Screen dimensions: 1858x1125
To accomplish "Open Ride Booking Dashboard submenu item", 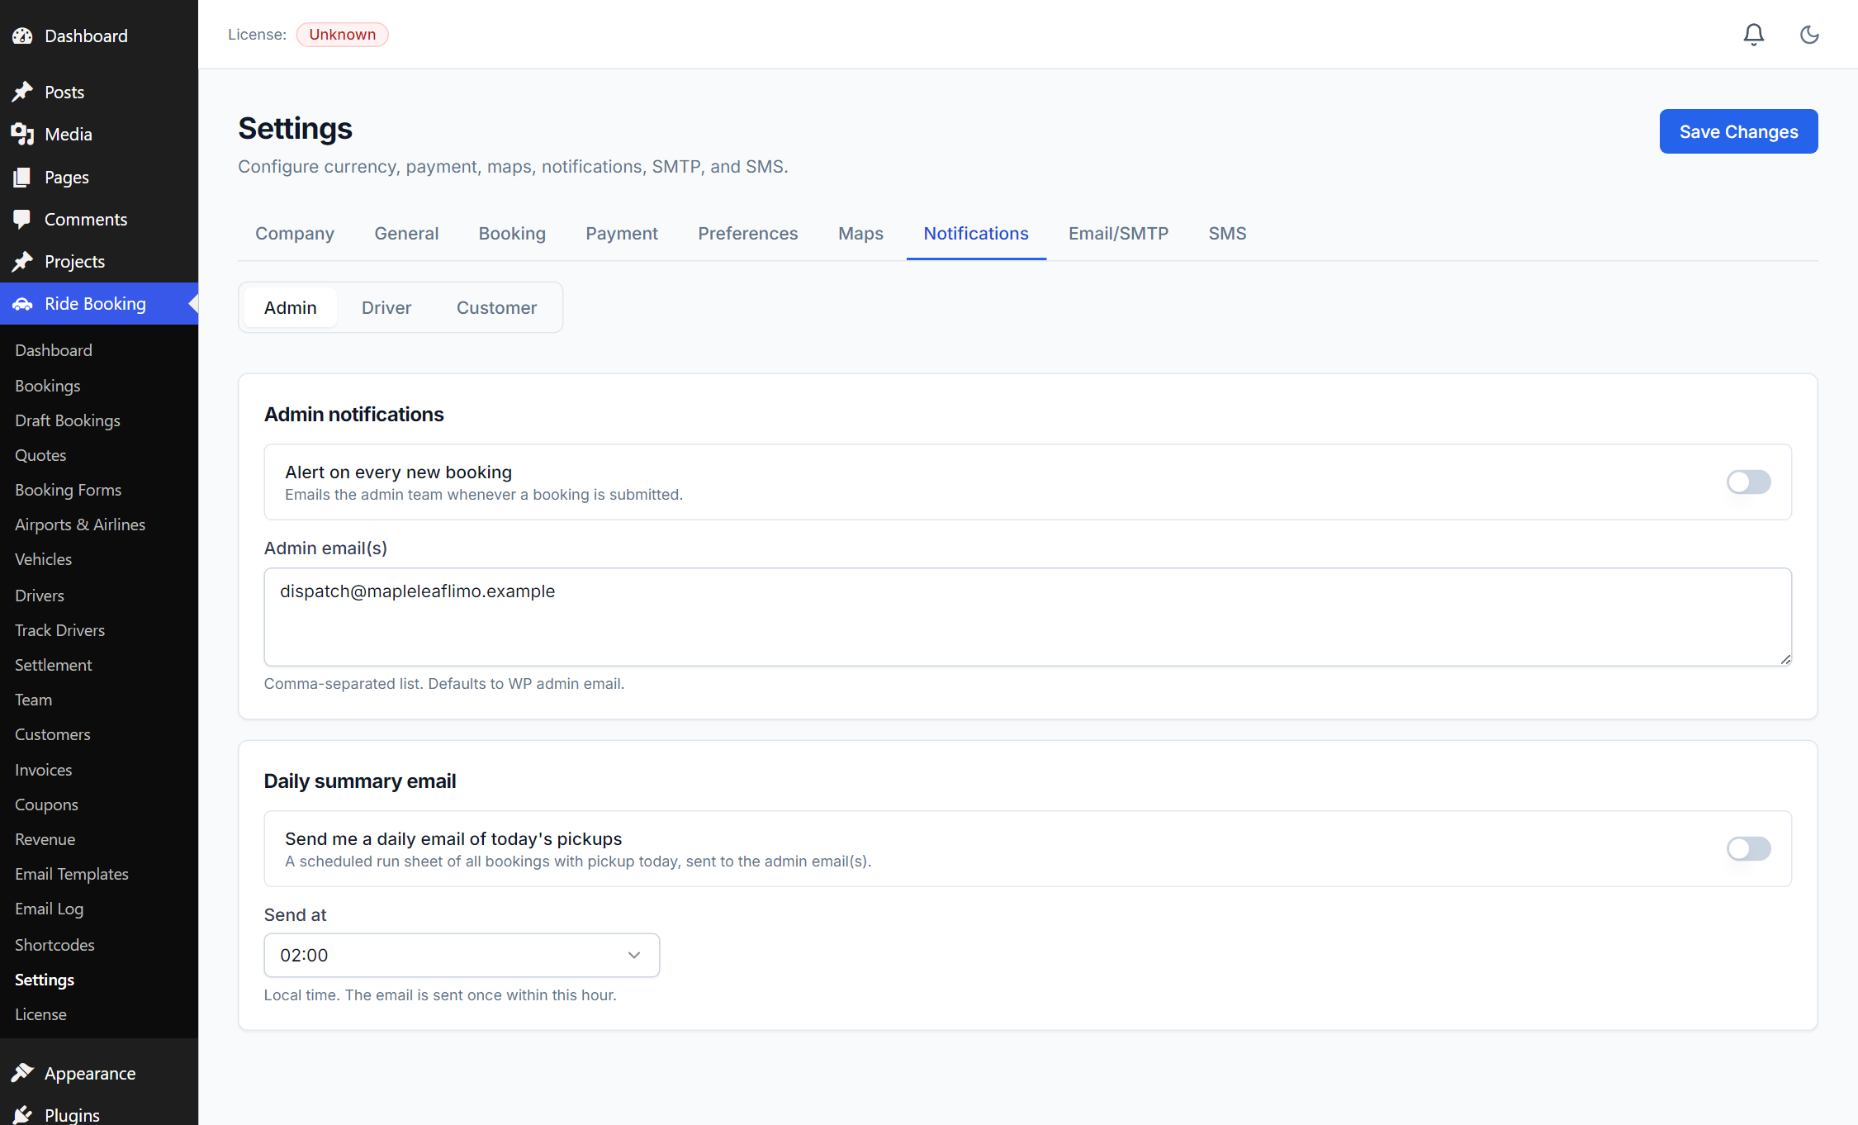I will point(54,350).
